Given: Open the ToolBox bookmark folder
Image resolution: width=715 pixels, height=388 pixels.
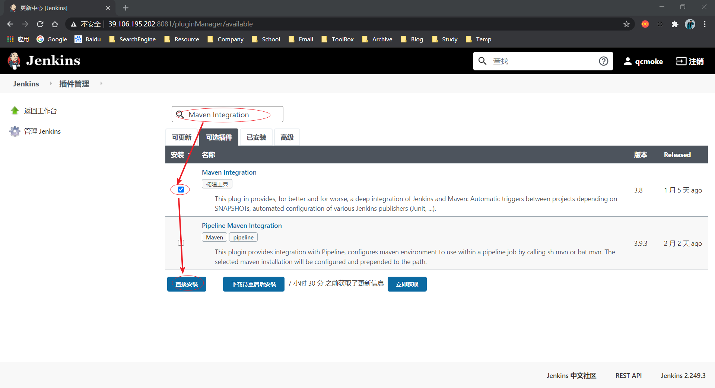Looking at the screenshot, I should [x=337, y=39].
